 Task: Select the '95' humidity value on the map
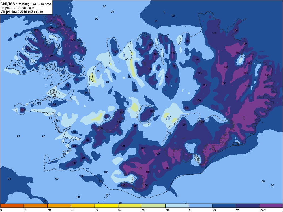pyautogui.click(x=74, y=133)
